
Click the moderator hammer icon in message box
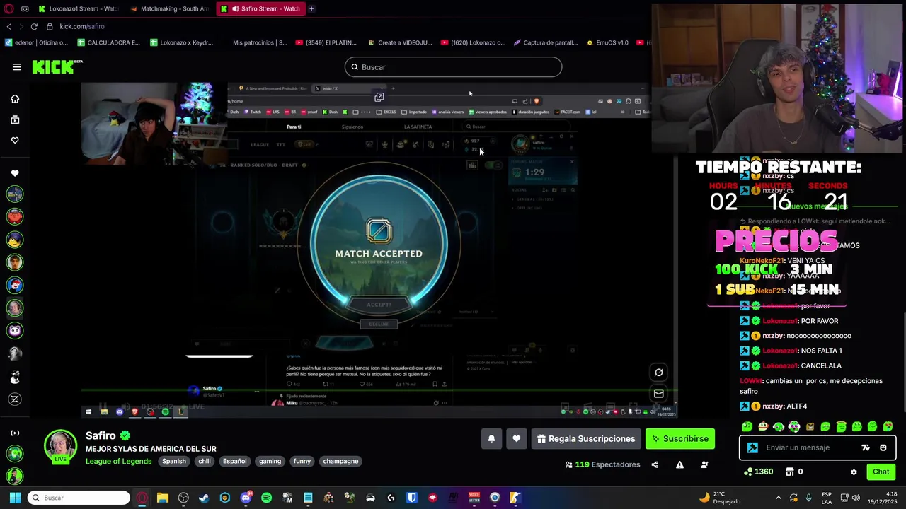click(x=752, y=447)
